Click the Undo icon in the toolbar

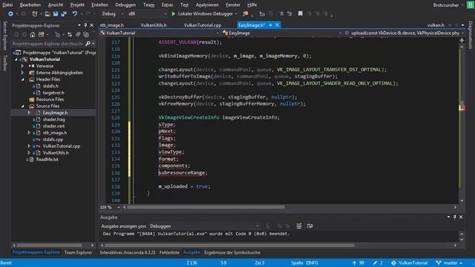click(x=74, y=14)
